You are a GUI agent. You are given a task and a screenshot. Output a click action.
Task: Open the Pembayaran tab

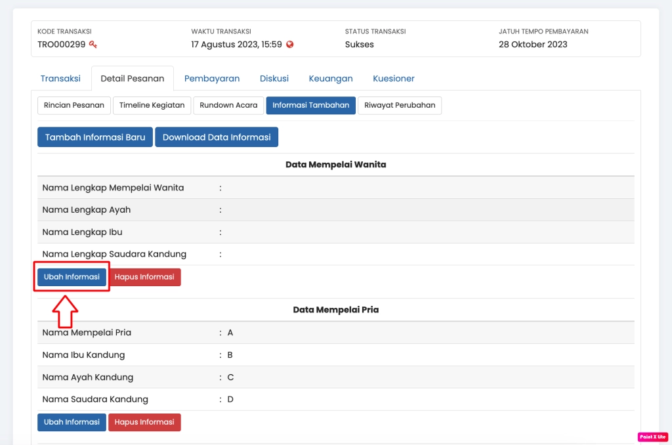pyautogui.click(x=212, y=78)
